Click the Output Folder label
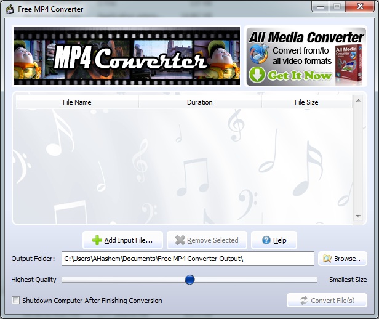This screenshot has height=319, width=379. pos(33,259)
